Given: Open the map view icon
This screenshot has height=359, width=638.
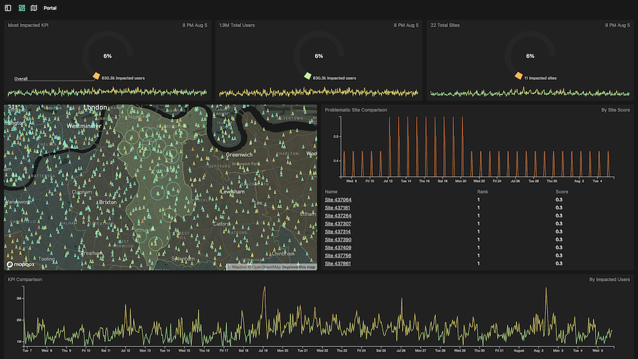Looking at the screenshot, I should click(34, 8).
